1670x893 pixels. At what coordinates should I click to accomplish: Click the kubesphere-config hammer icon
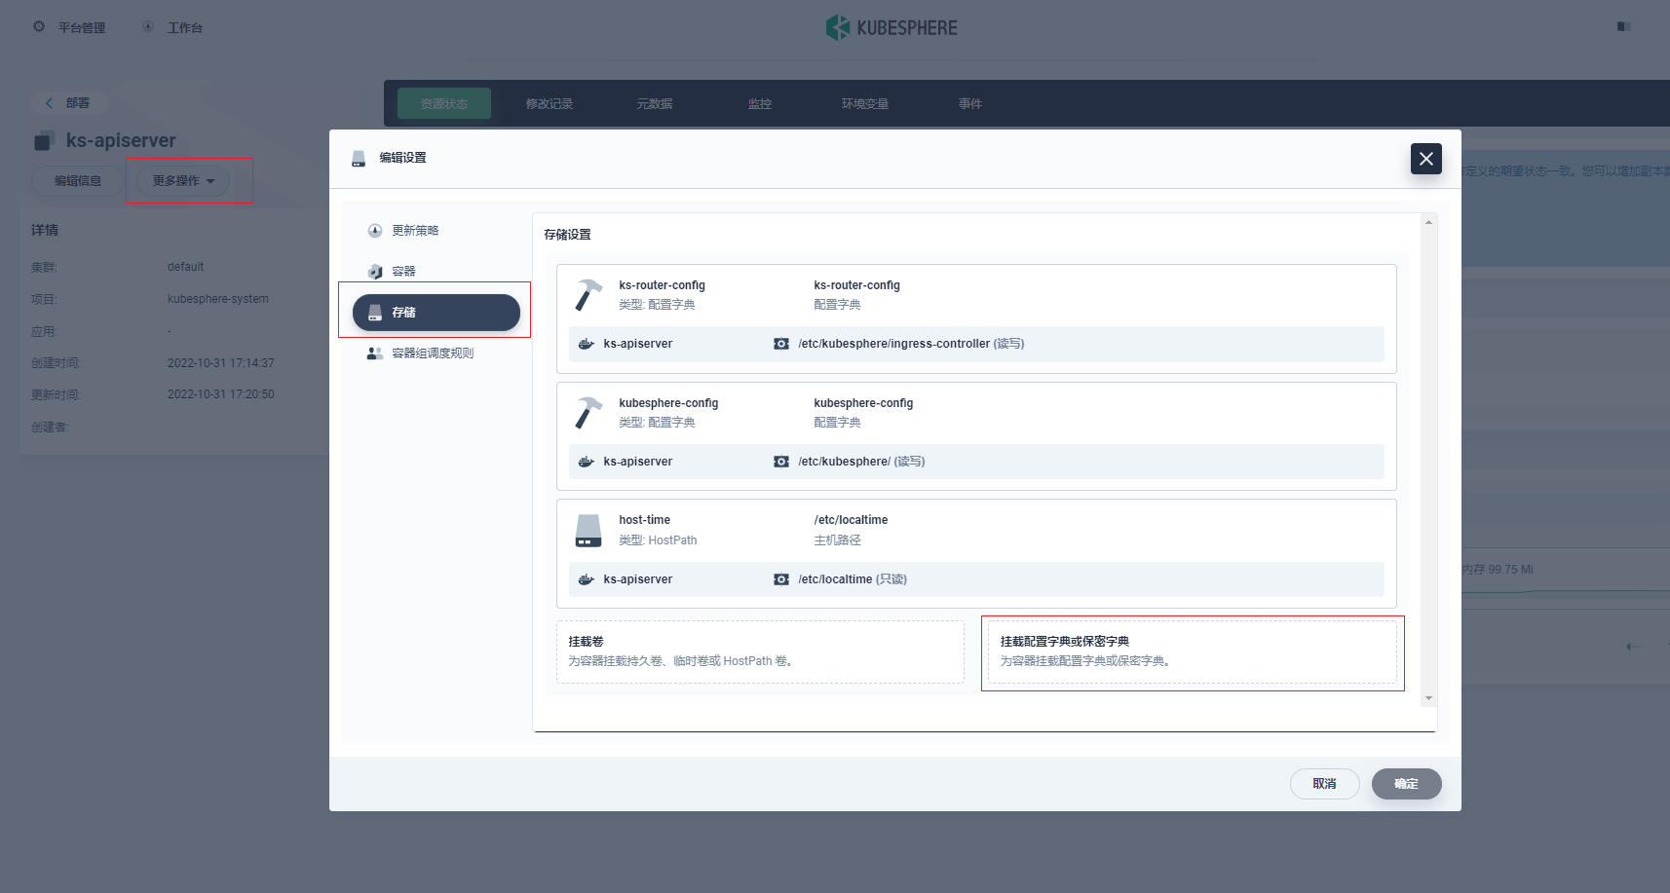point(588,413)
